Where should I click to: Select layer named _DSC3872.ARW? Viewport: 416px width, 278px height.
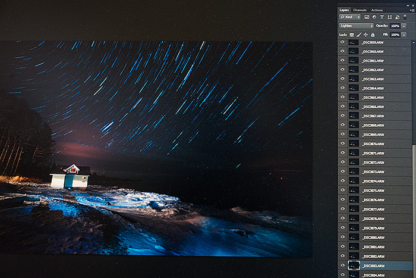coord(373,163)
